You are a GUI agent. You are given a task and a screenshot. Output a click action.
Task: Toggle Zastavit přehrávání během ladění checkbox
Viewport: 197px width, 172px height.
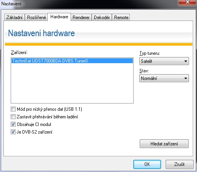click(13, 117)
